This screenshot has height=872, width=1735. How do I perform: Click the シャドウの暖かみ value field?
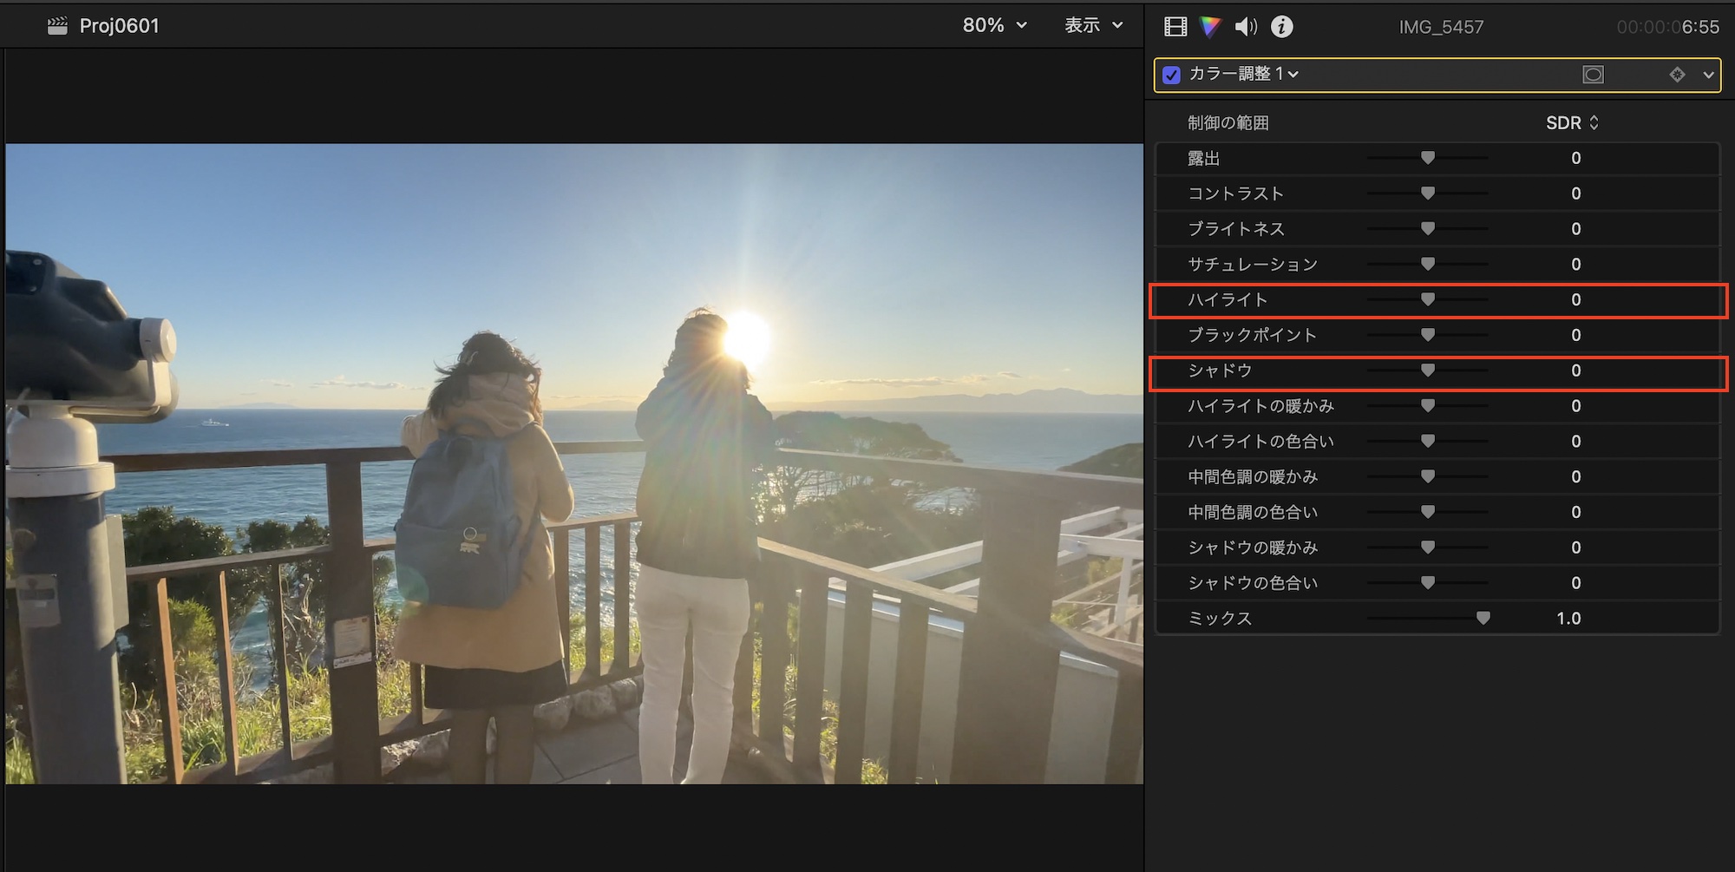(x=1575, y=547)
